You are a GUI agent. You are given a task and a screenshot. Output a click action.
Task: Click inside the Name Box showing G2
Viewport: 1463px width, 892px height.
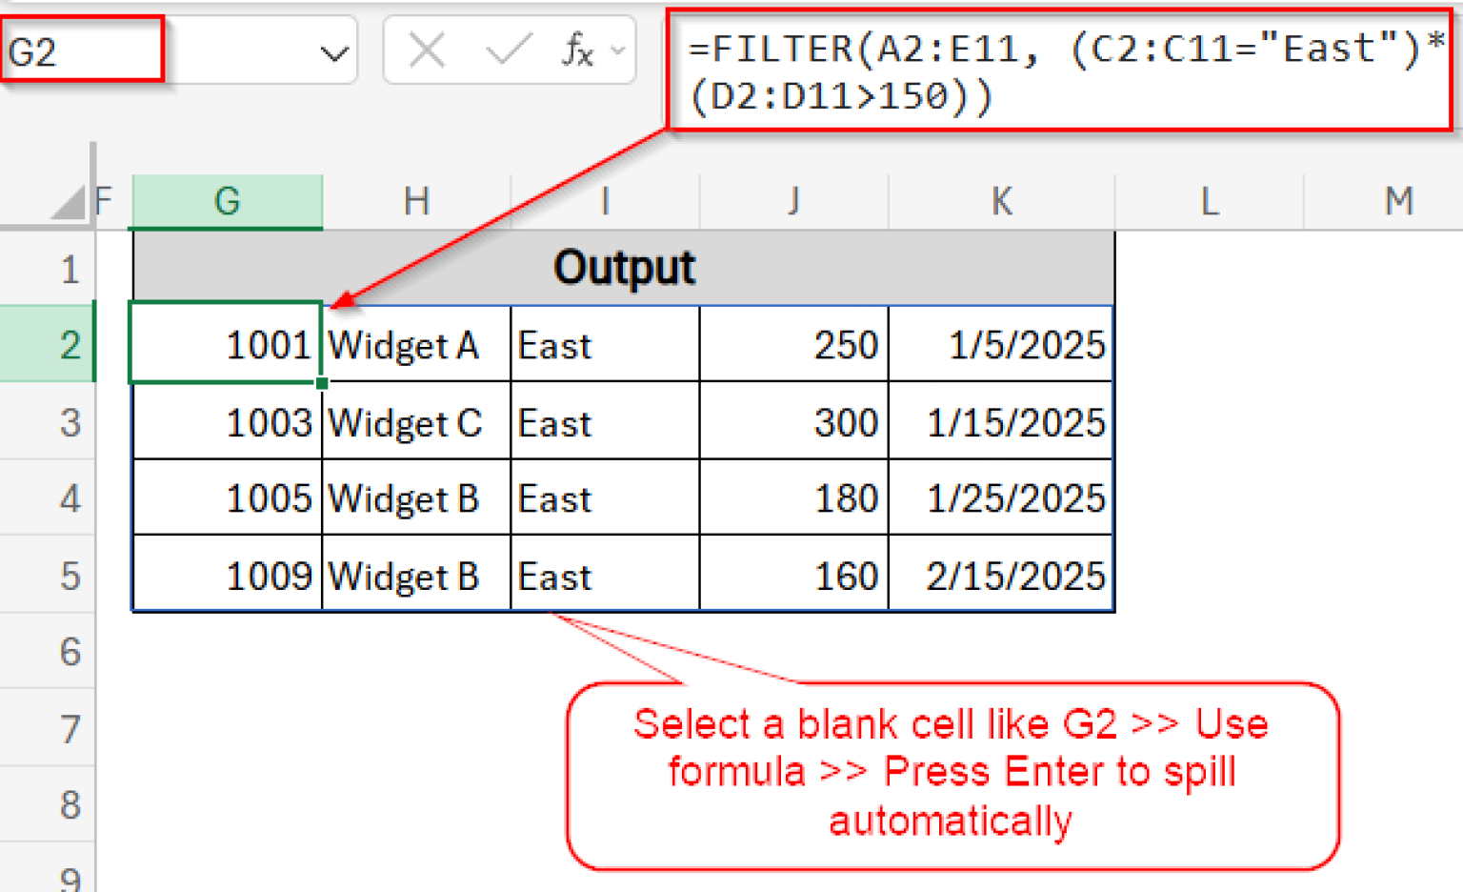[x=81, y=50]
